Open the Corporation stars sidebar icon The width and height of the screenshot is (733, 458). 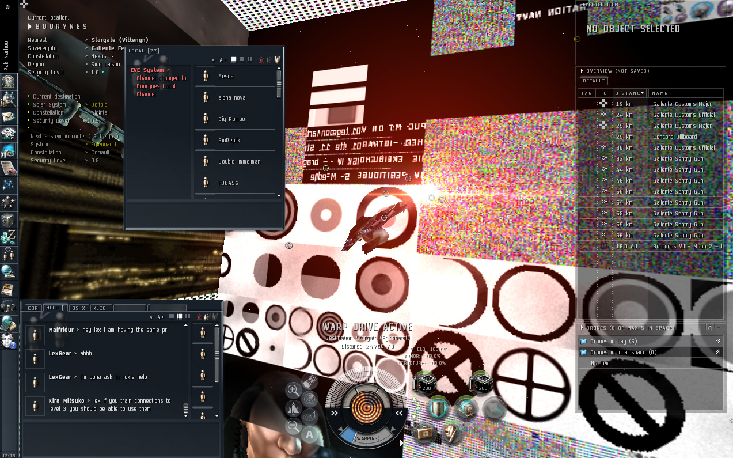[8, 203]
